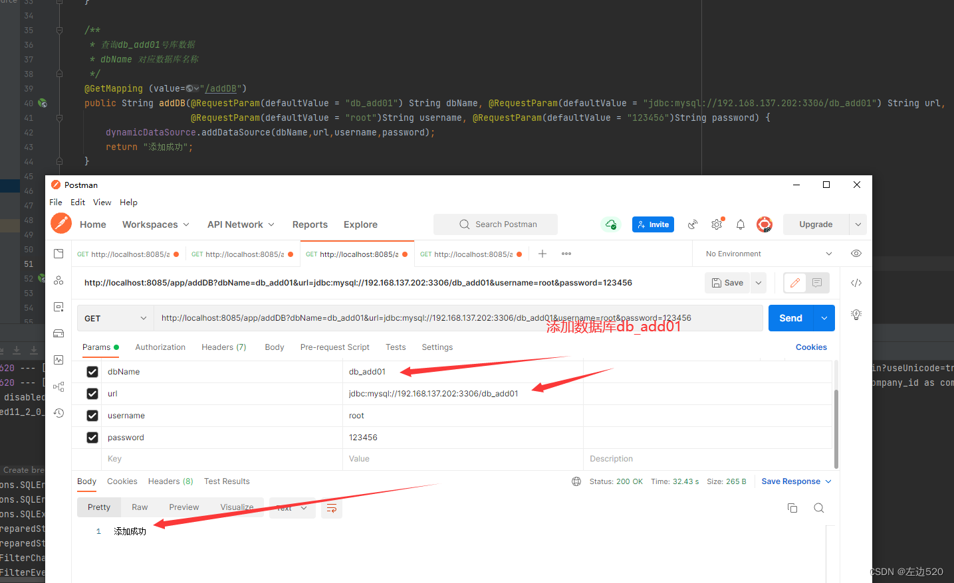The height and width of the screenshot is (583, 954).
Task: Uncheck the dbName parameter checkbox
Action: [92, 372]
